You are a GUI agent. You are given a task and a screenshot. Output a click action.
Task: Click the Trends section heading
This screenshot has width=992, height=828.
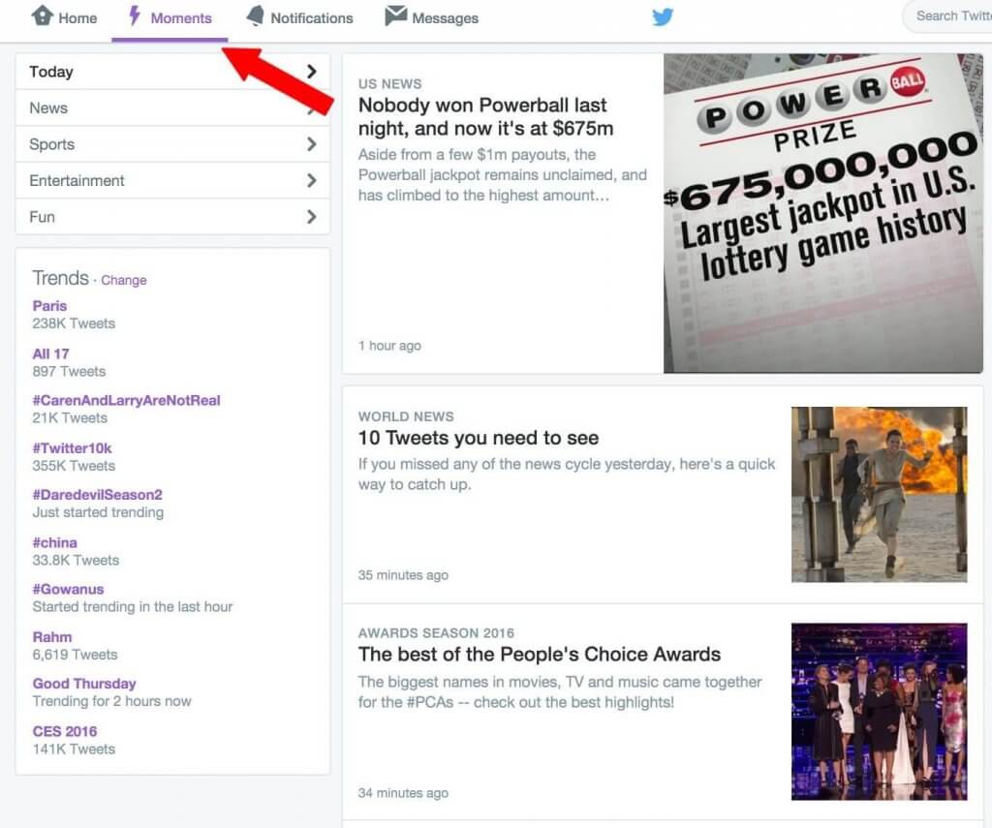[x=61, y=278]
